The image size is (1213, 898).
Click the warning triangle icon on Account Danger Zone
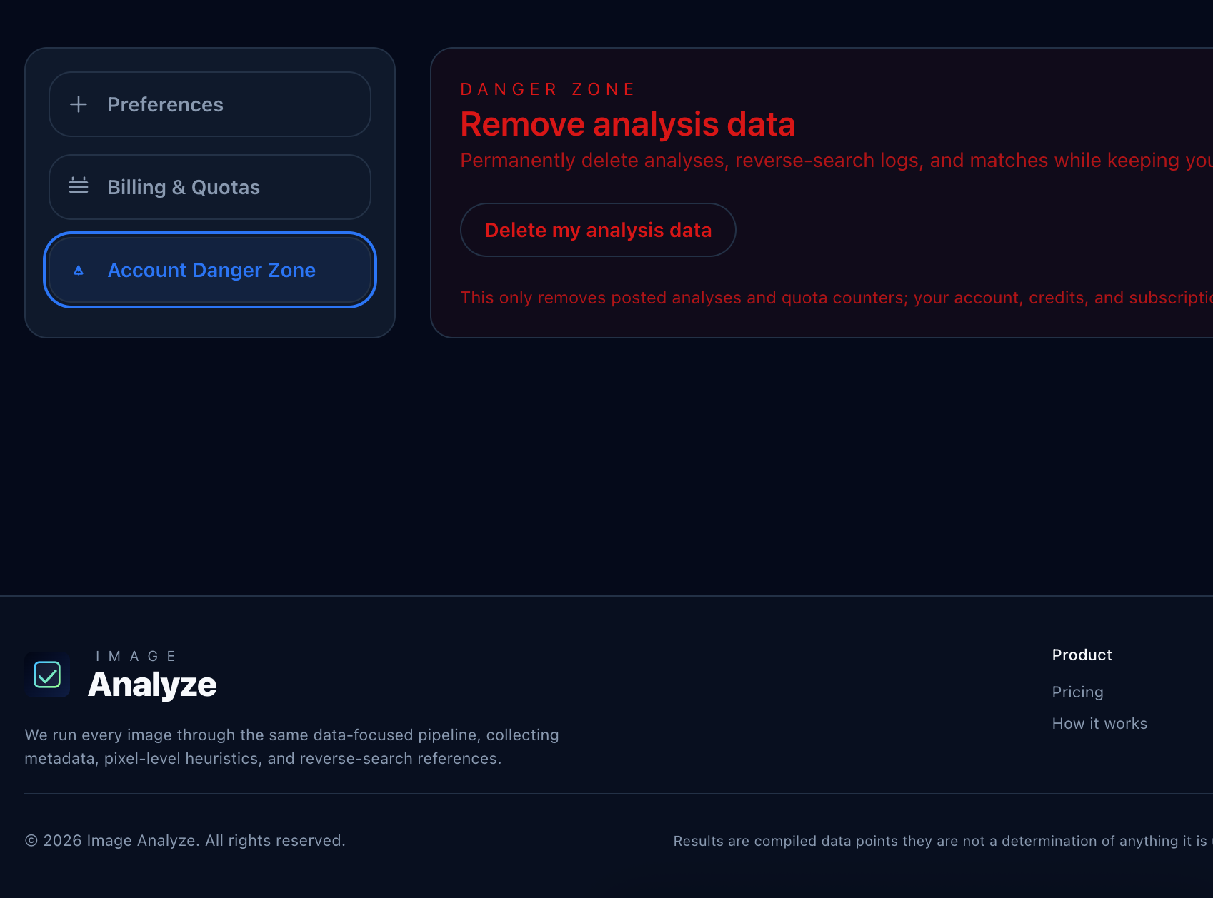click(79, 270)
